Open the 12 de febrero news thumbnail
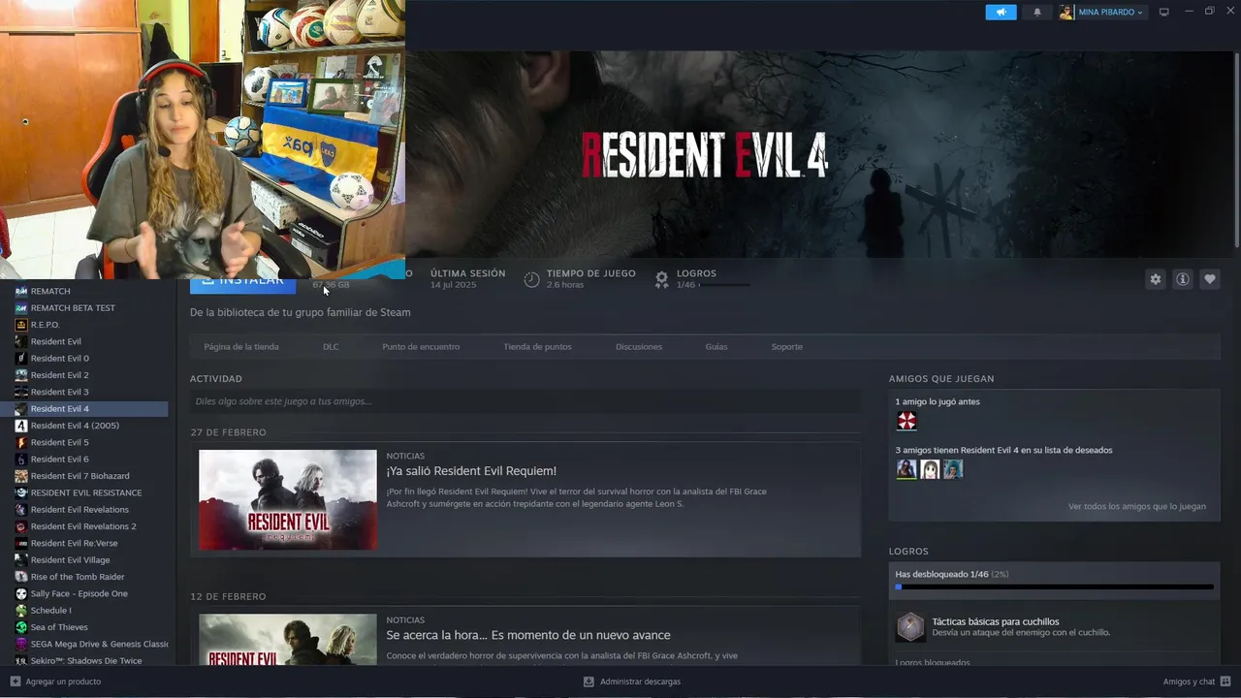Viewport: 1241px width, 698px height. point(288,639)
